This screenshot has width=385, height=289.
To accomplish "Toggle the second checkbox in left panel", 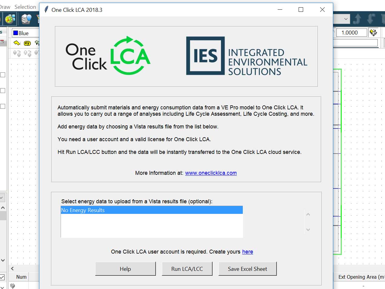I will (x=3, y=91).
